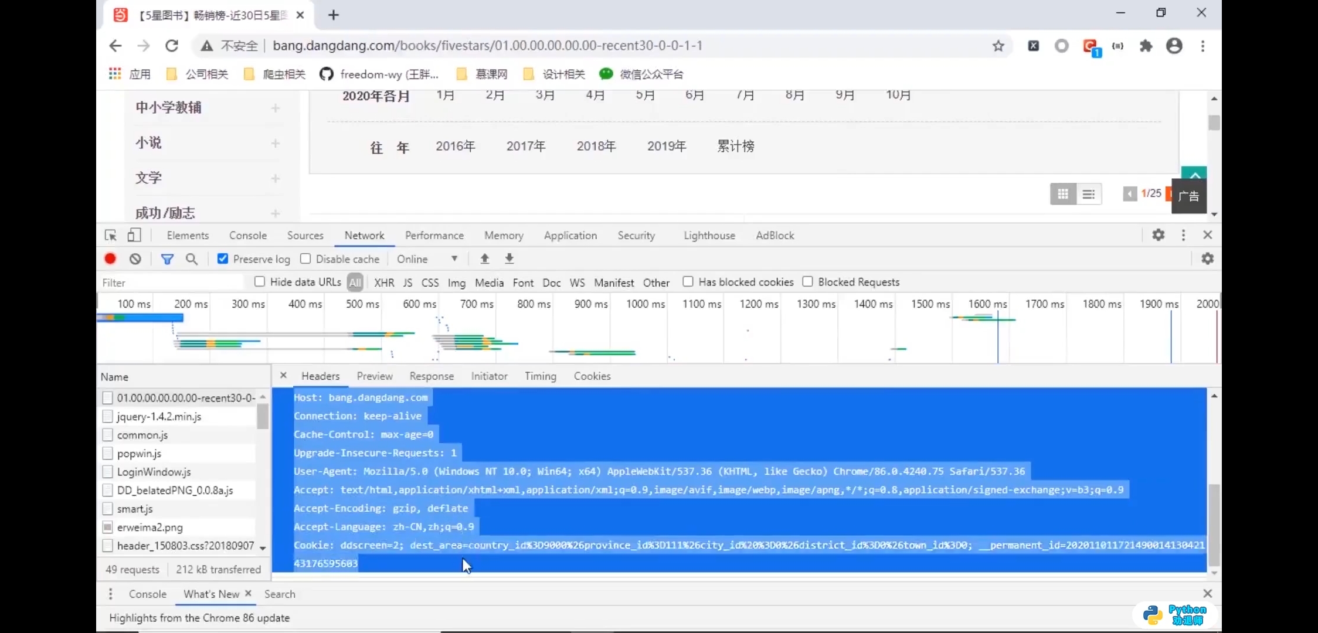Open DevTools main settings gear icon

pos(1158,235)
